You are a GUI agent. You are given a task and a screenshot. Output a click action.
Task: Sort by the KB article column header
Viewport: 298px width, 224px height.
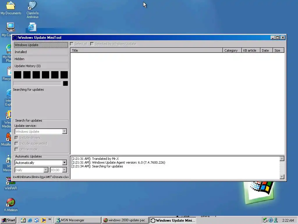pos(251,50)
